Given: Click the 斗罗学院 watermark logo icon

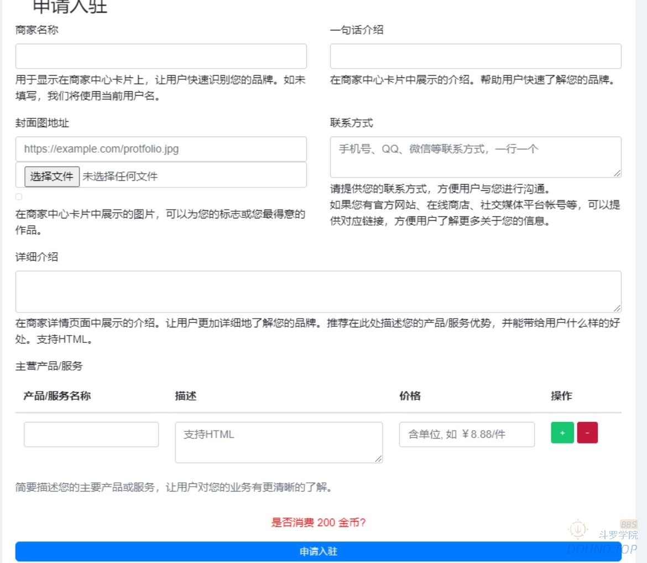Looking at the screenshot, I should [x=578, y=530].
